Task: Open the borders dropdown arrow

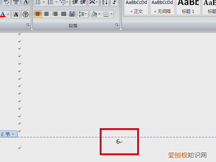Action: pos(111,14)
